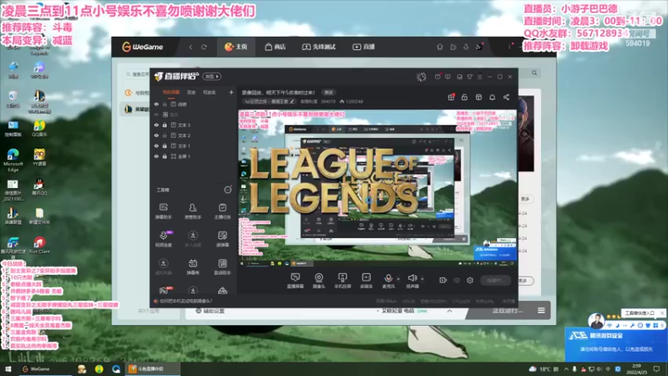Hide the 文本 2 source layer
Screen dimensions: 668x376
point(156,135)
